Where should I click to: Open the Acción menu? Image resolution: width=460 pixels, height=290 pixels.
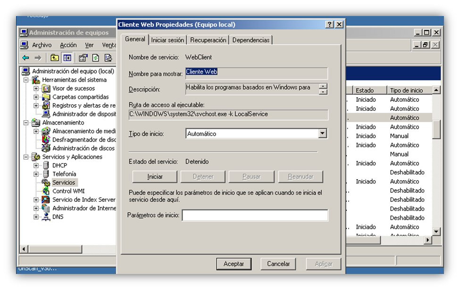click(68, 45)
